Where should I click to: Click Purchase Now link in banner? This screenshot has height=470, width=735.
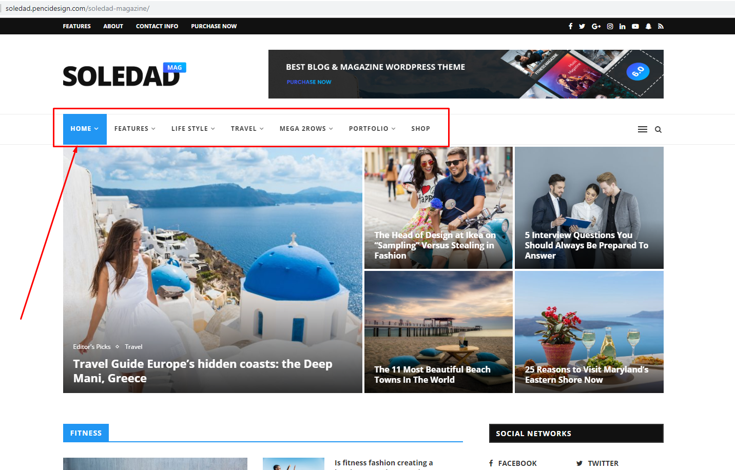tap(309, 82)
